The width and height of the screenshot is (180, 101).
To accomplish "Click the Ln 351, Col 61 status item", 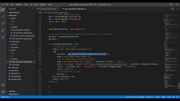I will click(134, 97).
